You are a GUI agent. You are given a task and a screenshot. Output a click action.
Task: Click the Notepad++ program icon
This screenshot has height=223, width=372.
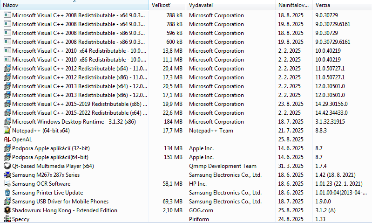[x=7, y=131]
